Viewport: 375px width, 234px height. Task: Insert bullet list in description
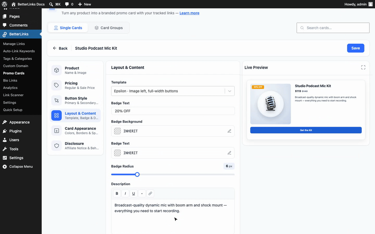pos(142,193)
